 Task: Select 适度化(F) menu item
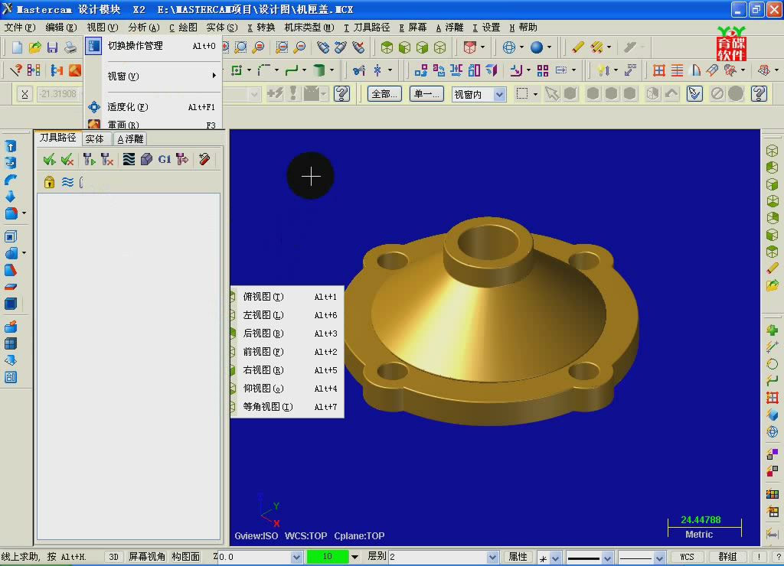click(x=153, y=107)
